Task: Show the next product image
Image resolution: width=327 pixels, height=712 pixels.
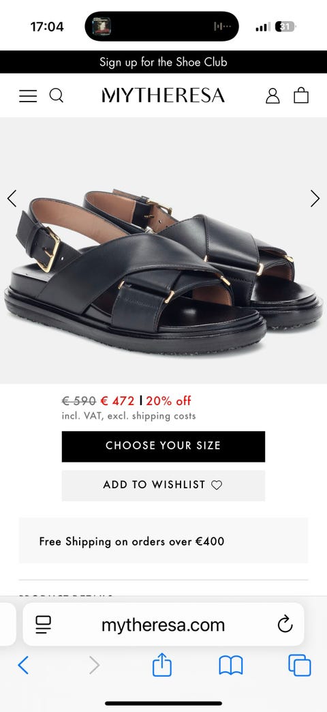Action: pyautogui.click(x=315, y=198)
